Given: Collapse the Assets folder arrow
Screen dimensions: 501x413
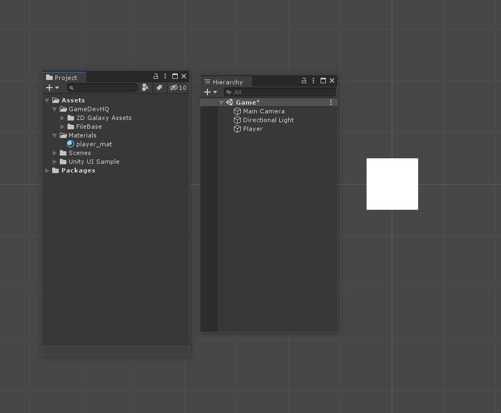Looking at the screenshot, I should (x=47, y=100).
